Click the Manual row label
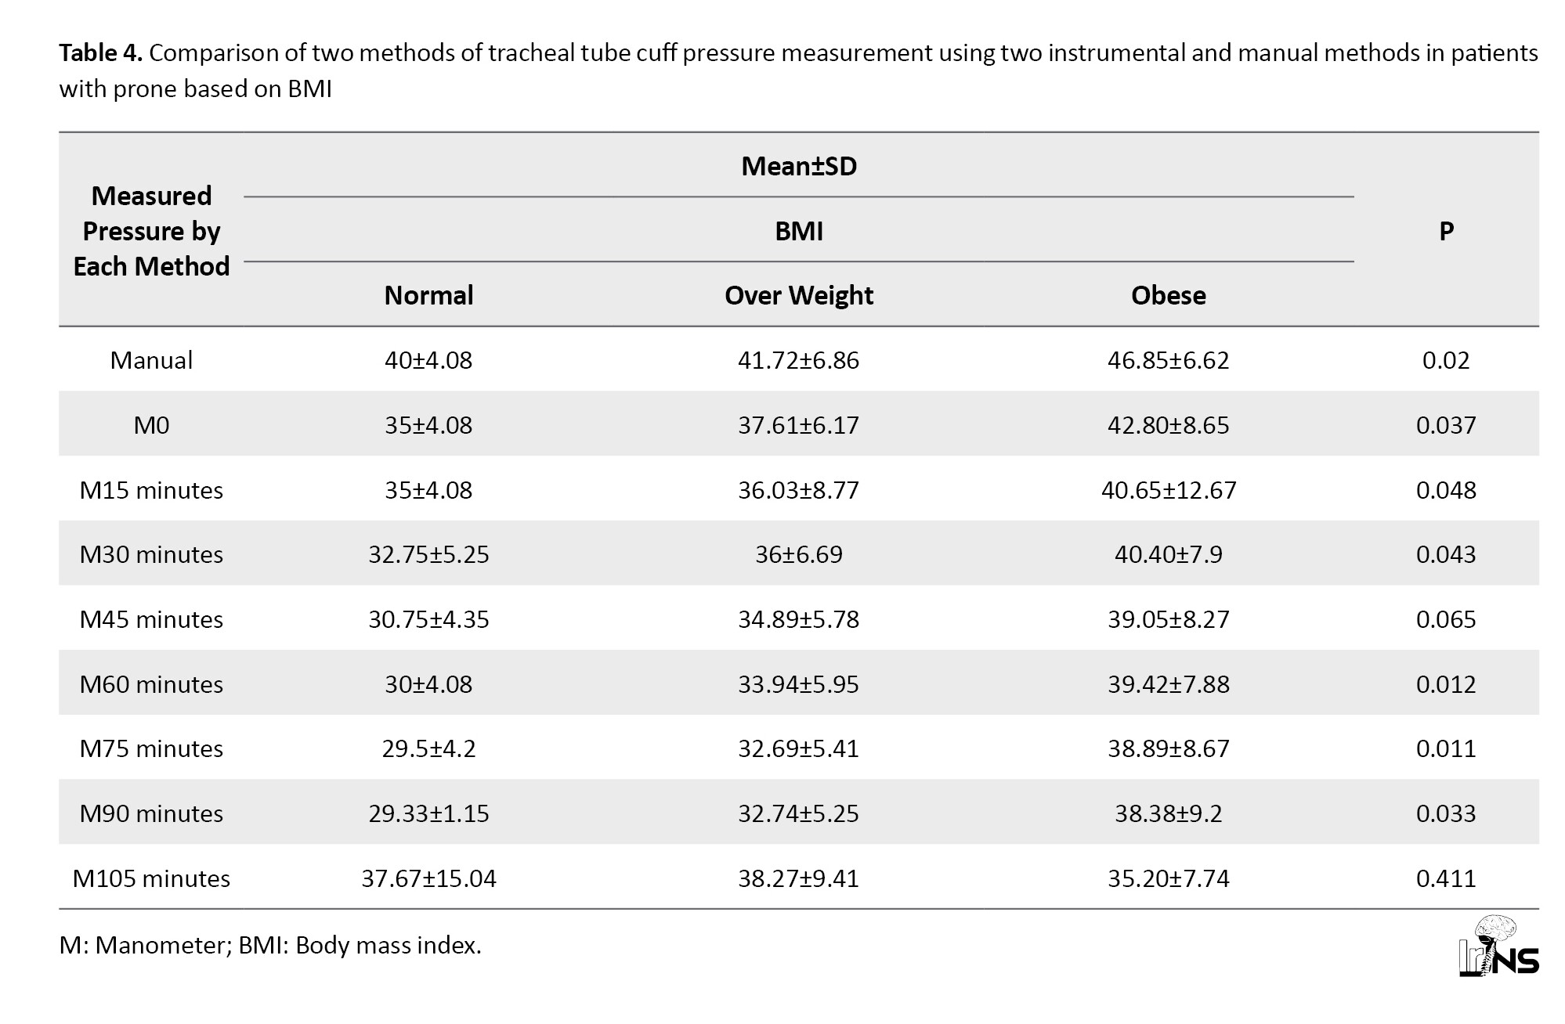 pos(151,360)
